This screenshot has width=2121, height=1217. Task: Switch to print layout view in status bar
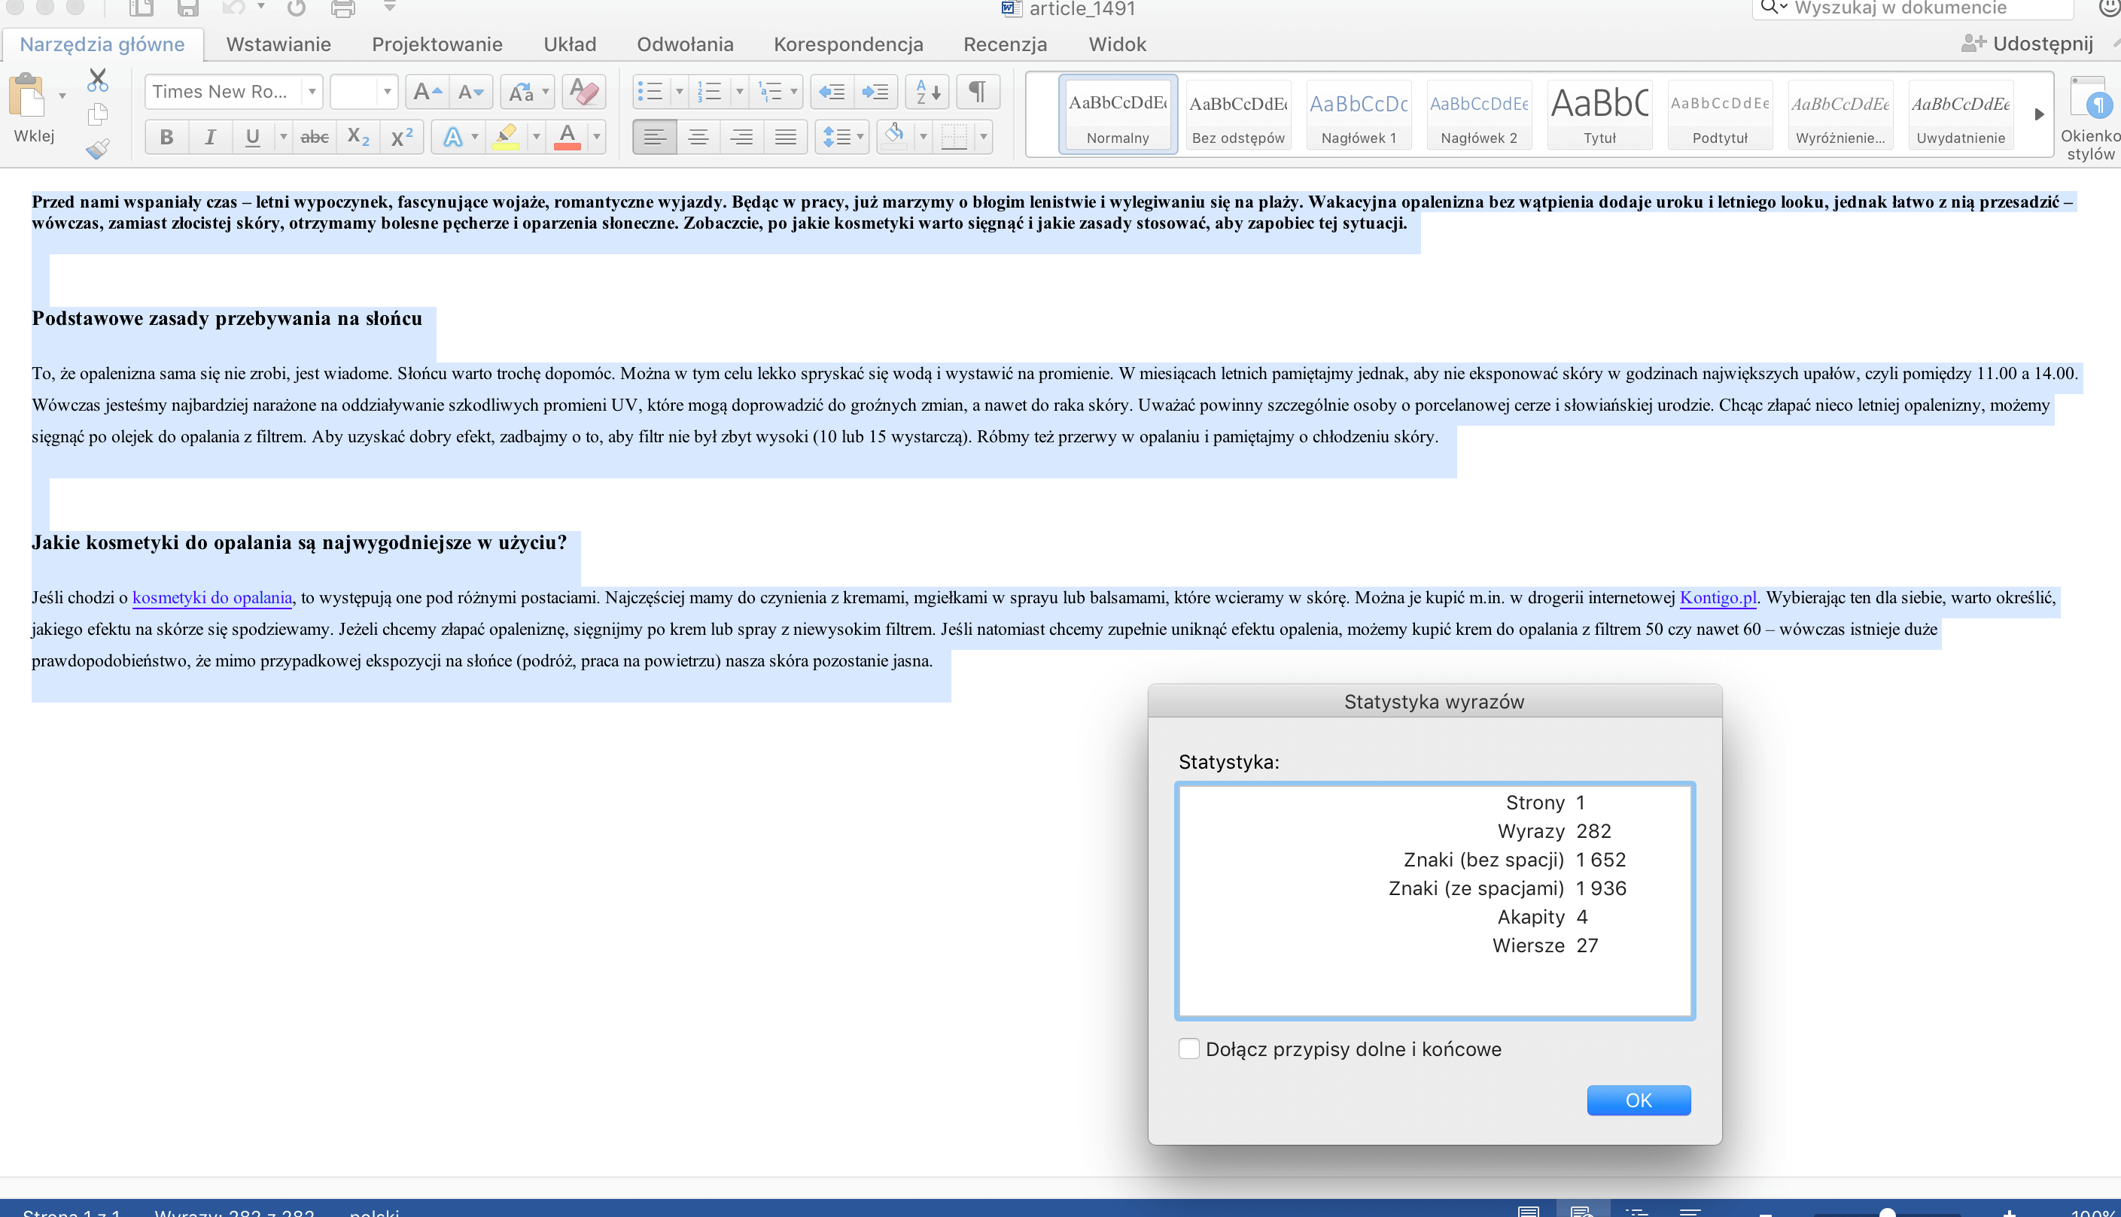click(x=1529, y=1210)
